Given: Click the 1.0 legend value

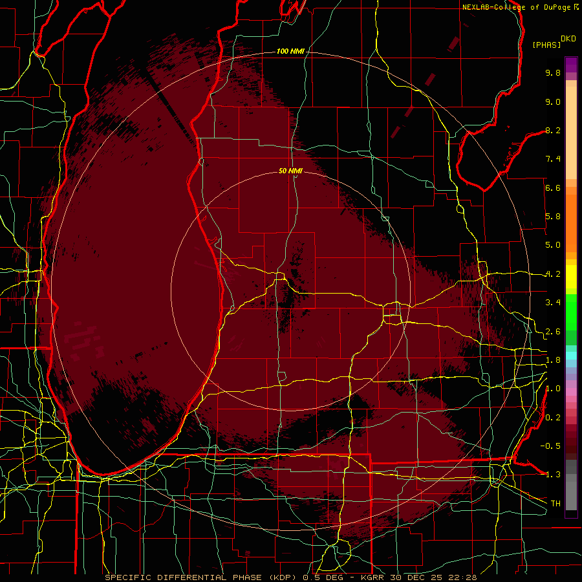Looking at the screenshot, I should pyautogui.click(x=553, y=389).
